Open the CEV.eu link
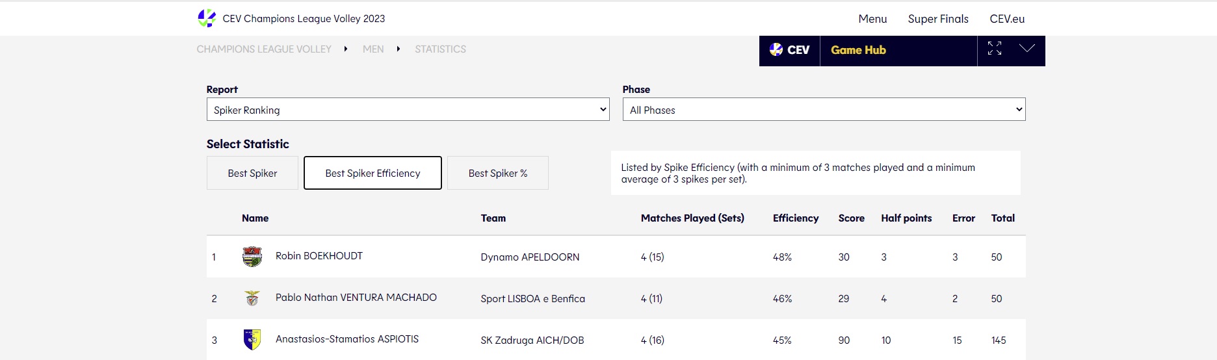The height and width of the screenshot is (360, 1217). [x=1006, y=19]
